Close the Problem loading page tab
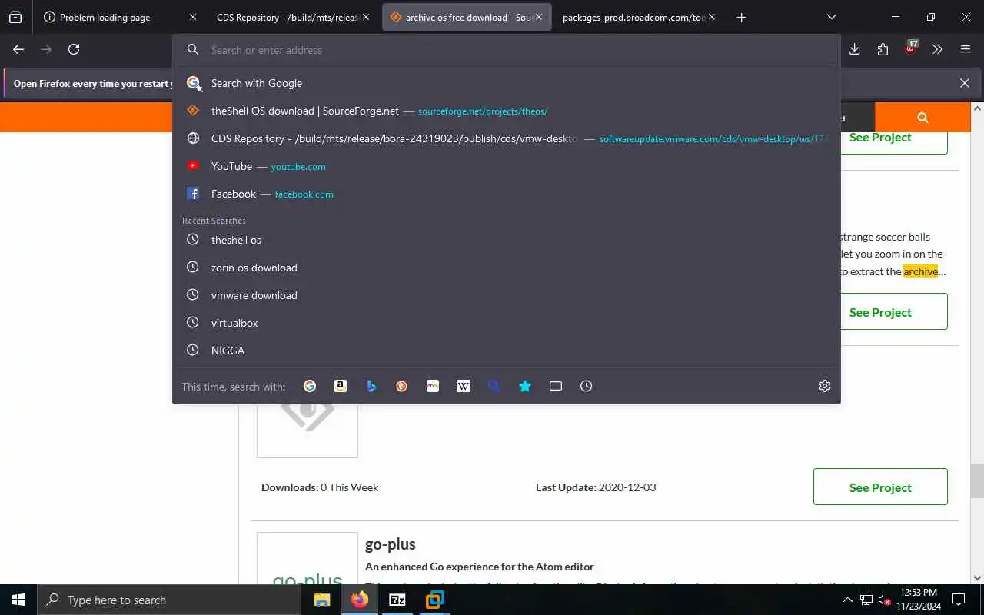Viewport: 984px width, 615px height. click(x=193, y=17)
